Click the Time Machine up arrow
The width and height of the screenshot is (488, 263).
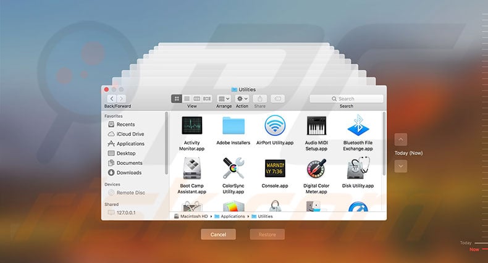(x=401, y=140)
